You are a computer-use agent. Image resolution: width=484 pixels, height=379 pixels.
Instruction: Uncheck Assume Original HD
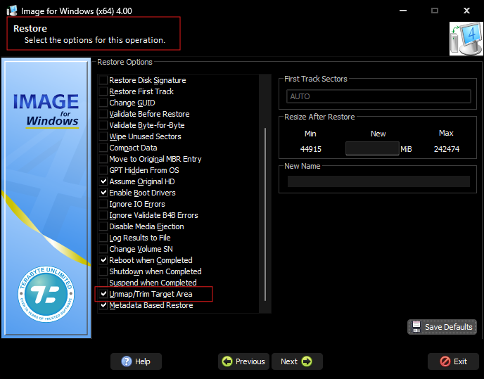(103, 181)
